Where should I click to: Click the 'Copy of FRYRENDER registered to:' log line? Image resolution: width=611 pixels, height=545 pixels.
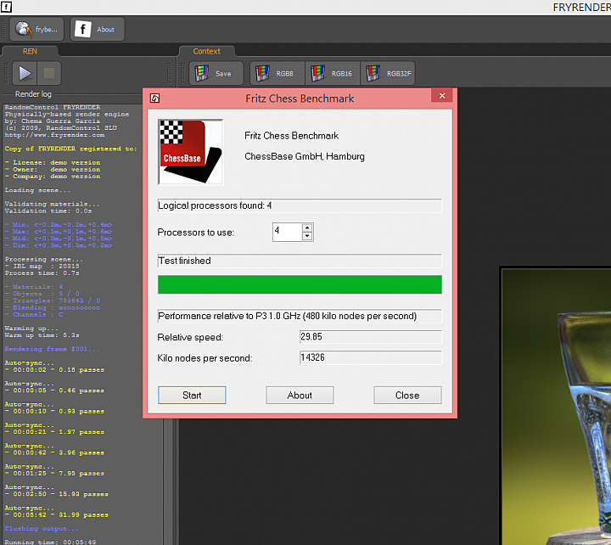tap(70, 149)
